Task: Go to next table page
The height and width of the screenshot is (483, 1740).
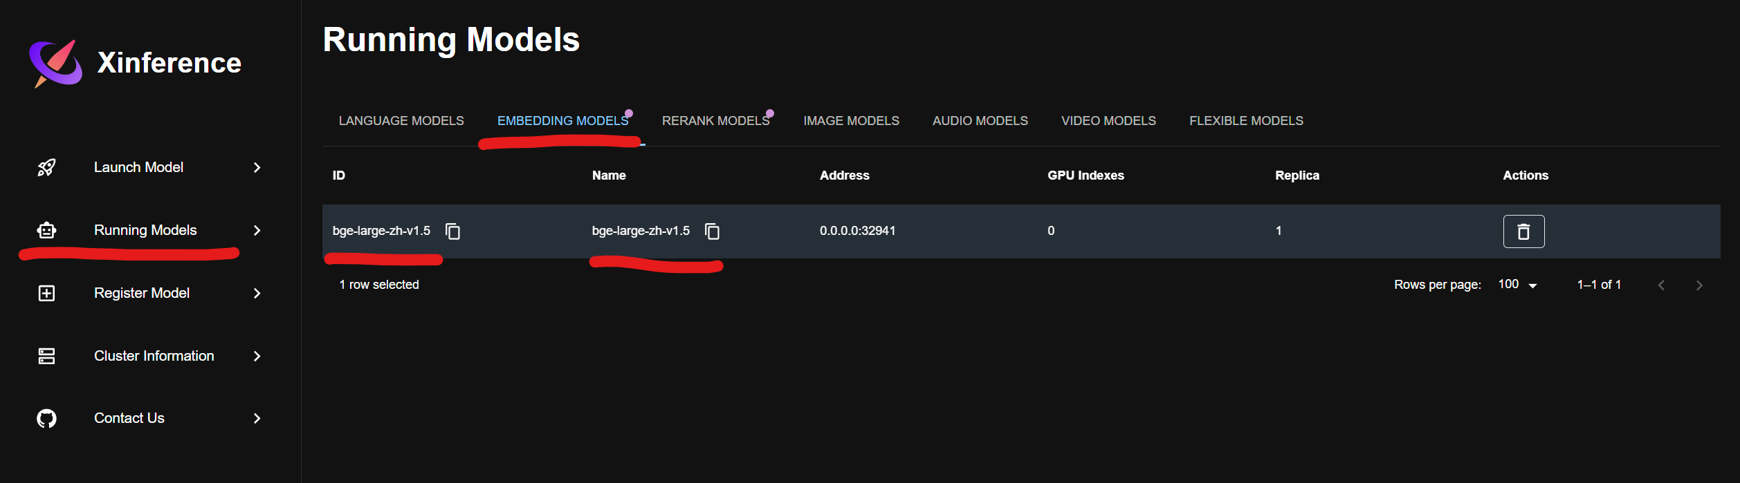Action: (1699, 285)
